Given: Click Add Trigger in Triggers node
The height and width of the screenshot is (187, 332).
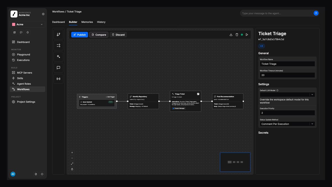Looking at the screenshot, I should click(110, 97).
